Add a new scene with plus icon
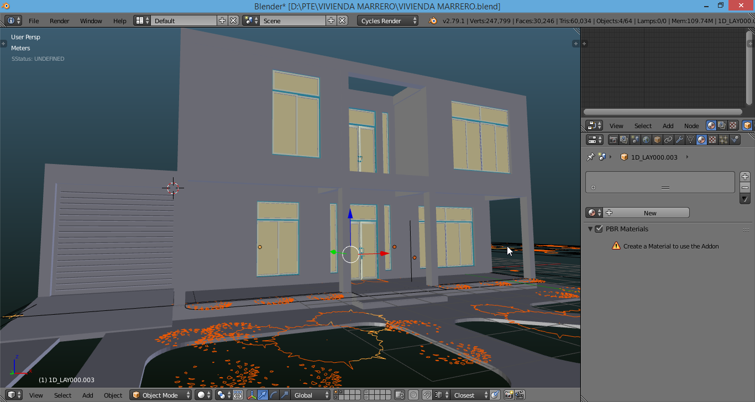755x402 pixels. point(331,20)
